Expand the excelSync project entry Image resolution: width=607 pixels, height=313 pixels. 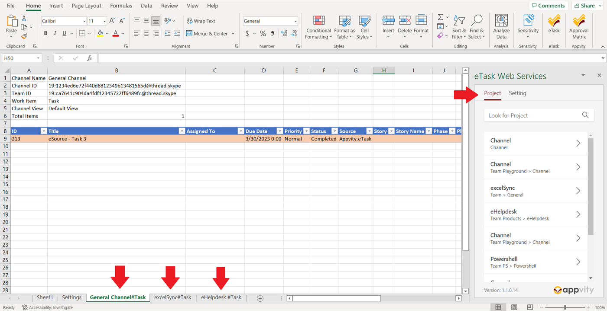point(578,191)
